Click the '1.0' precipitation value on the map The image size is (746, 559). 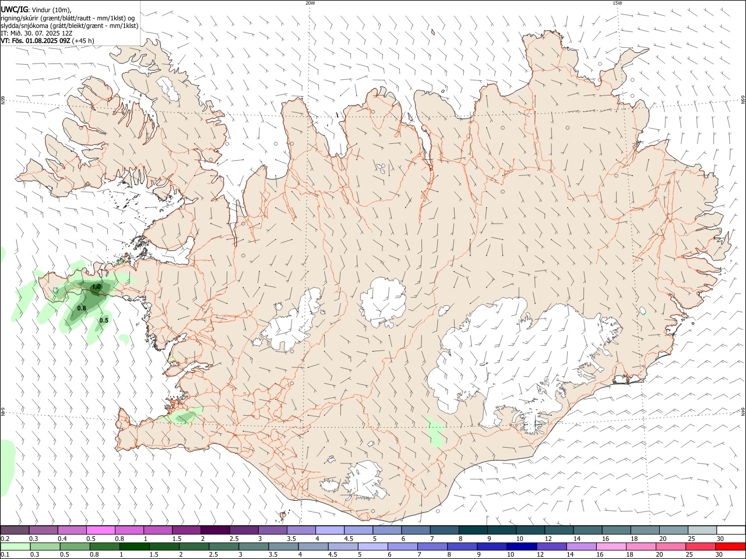pos(97,287)
